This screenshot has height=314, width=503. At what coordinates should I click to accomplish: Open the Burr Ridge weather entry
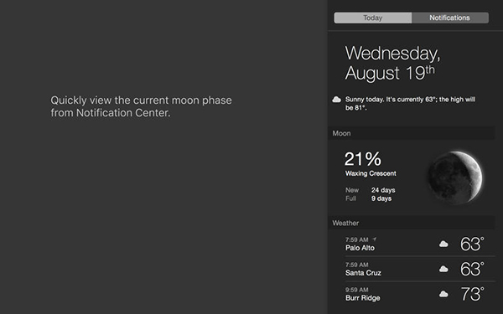point(416,294)
